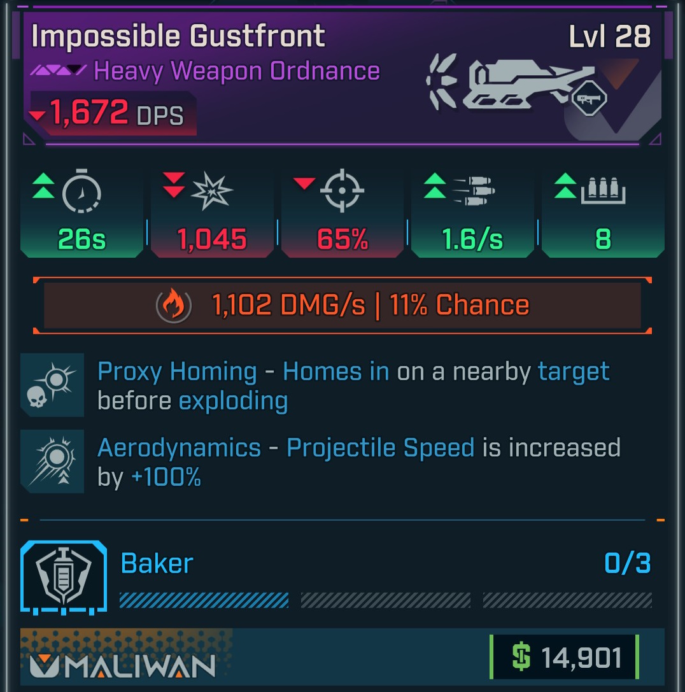Click the Proxy Homing perk icon
Viewport: 685px width, 692px height.
pos(52,385)
